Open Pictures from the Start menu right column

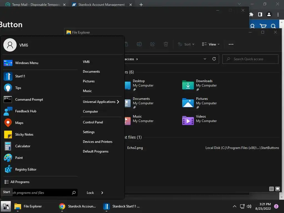89,81
